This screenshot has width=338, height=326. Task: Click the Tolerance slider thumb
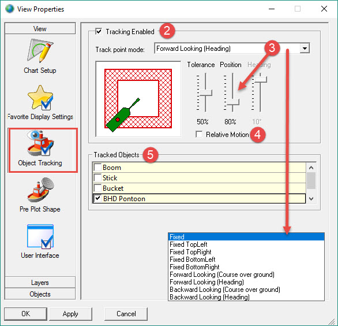click(206, 92)
